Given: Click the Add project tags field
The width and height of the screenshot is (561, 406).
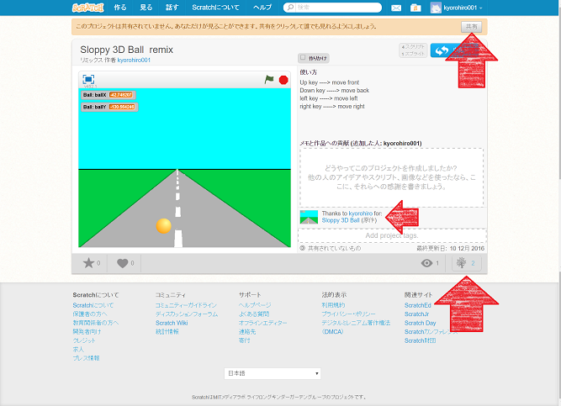Looking at the screenshot, I should point(392,235).
